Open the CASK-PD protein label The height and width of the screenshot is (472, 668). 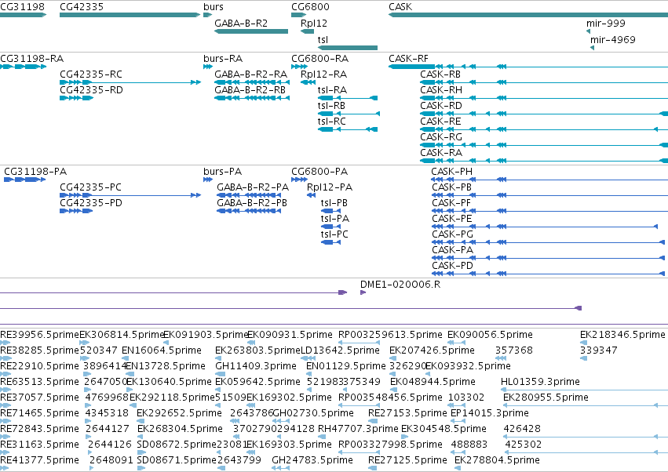452,266
